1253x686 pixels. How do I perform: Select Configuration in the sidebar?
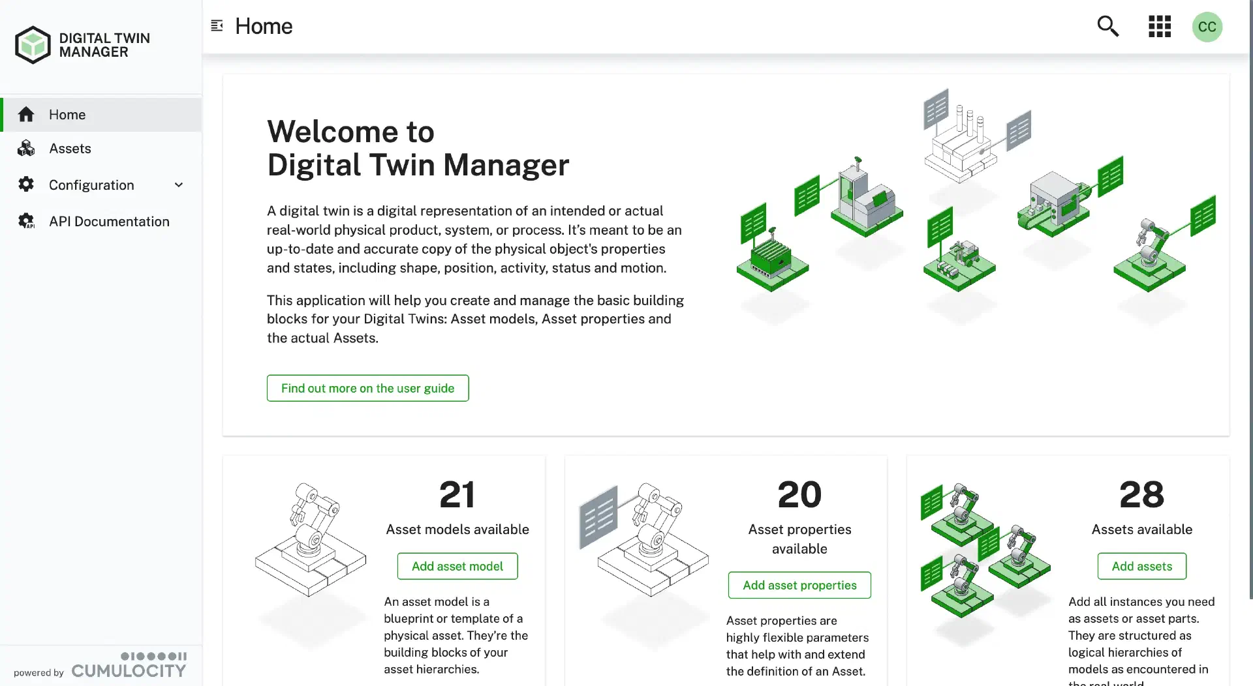[x=91, y=185]
